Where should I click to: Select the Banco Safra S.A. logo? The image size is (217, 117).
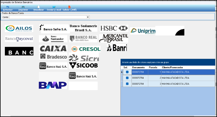click(55, 29)
